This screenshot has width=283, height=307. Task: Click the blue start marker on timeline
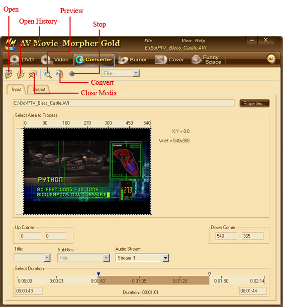(99, 274)
